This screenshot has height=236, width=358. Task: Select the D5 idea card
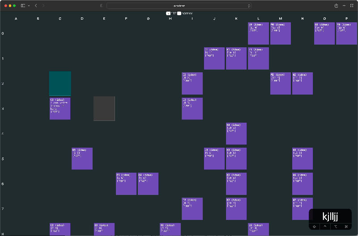[82, 159]
